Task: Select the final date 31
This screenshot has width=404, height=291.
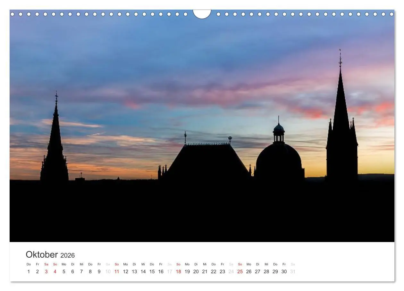Action: [x=293, y=271]
